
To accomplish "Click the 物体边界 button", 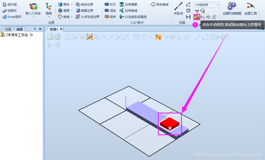I will pos(84,4).
